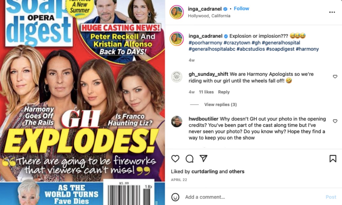The height and width of the screenshot is (205, 342).
Task: Expand View replies (3)
Action: (x=221, y=105)
